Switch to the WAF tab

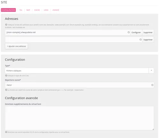pos(28,10)
